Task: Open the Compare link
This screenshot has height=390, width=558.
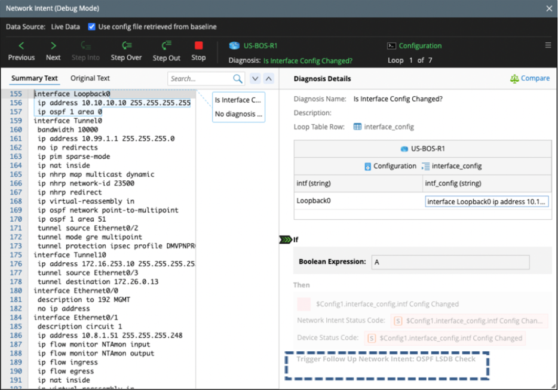Action: pos(535,78)
